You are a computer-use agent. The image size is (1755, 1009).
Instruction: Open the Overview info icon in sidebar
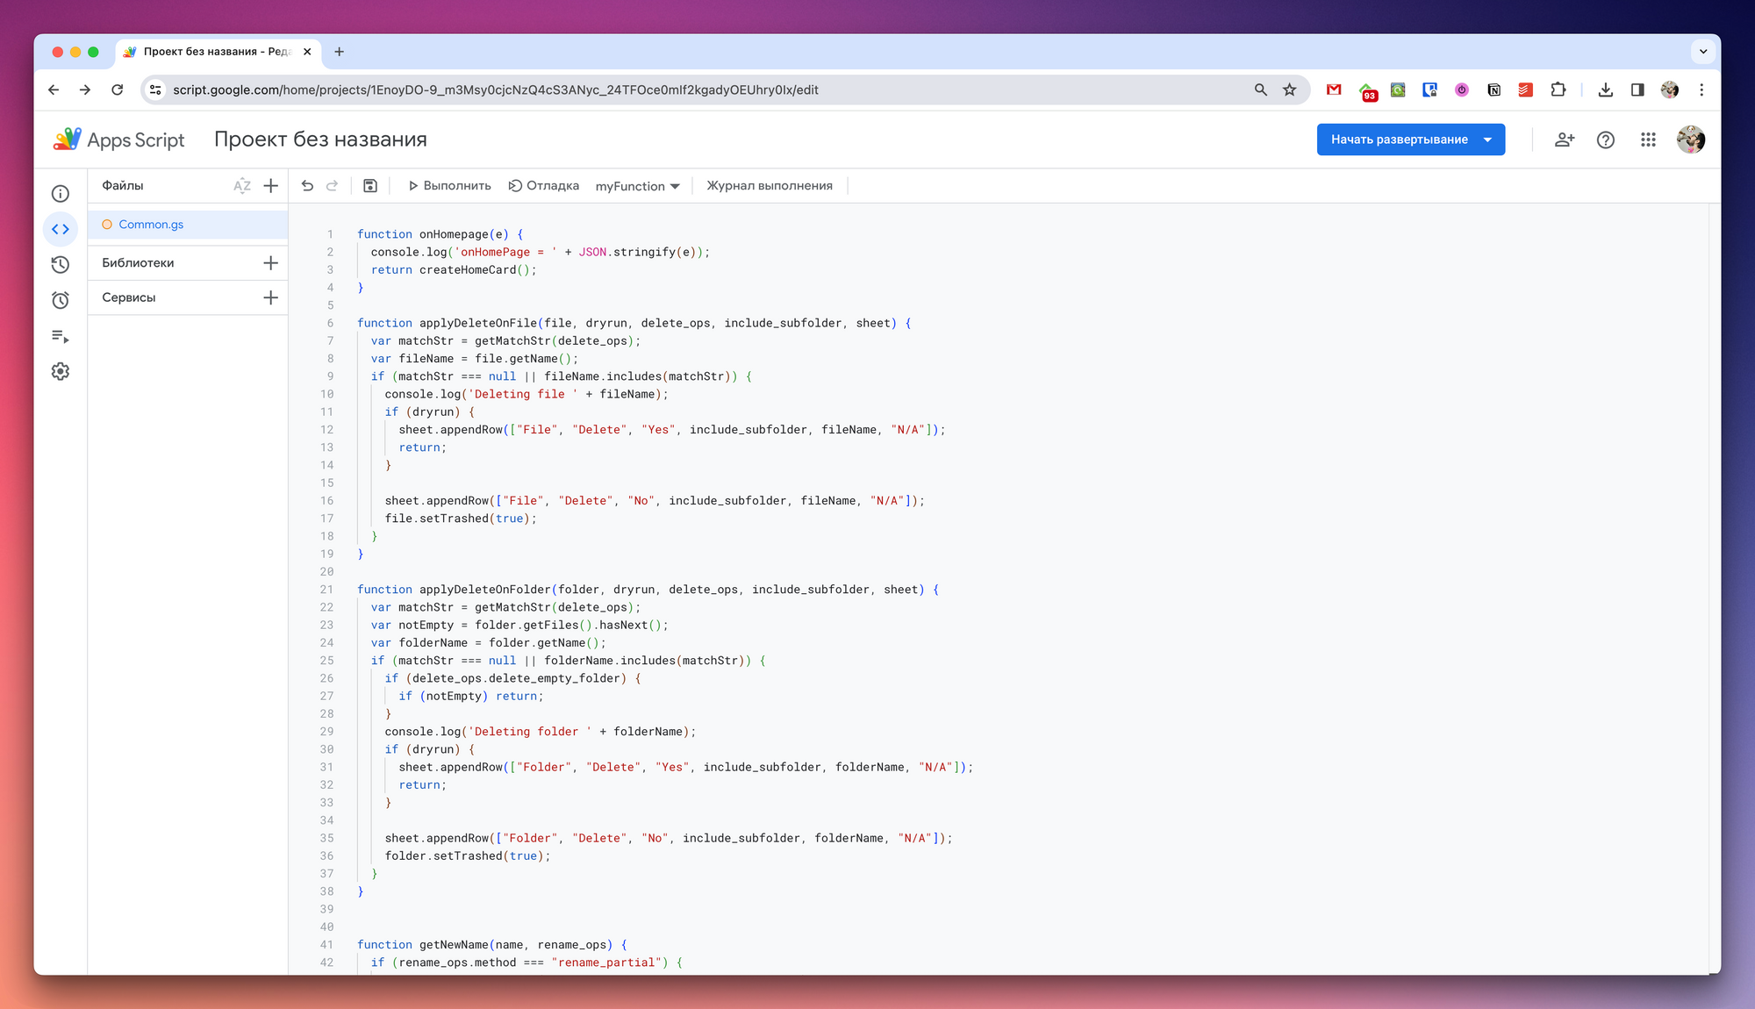61,194
